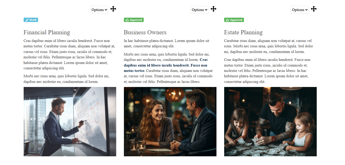345x165 pixels.
Task: Click the blue Draft status badge
Action: coord(31,20)
